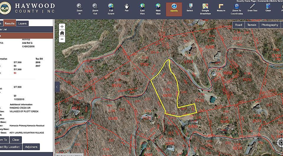Image resolution: width=283 pixels, height=156 pixels.
Task: Select the Zoom Out tool
Action: [x=95, y=9]
